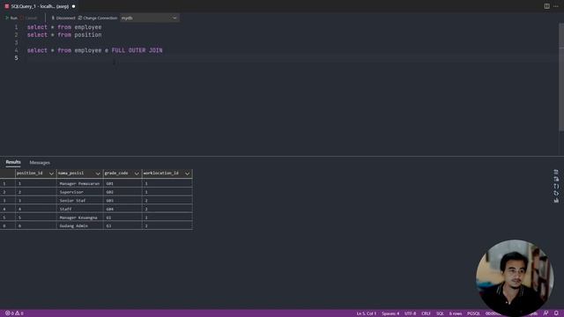Open nama_posisi column filter dropdown
The width and height of the screenshot is (564, 317).
point(98,173)
